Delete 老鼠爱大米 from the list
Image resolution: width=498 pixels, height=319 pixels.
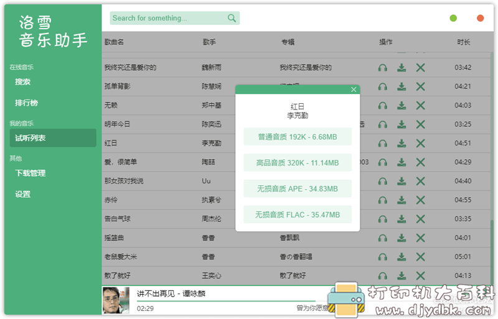(x=421, y=257)
